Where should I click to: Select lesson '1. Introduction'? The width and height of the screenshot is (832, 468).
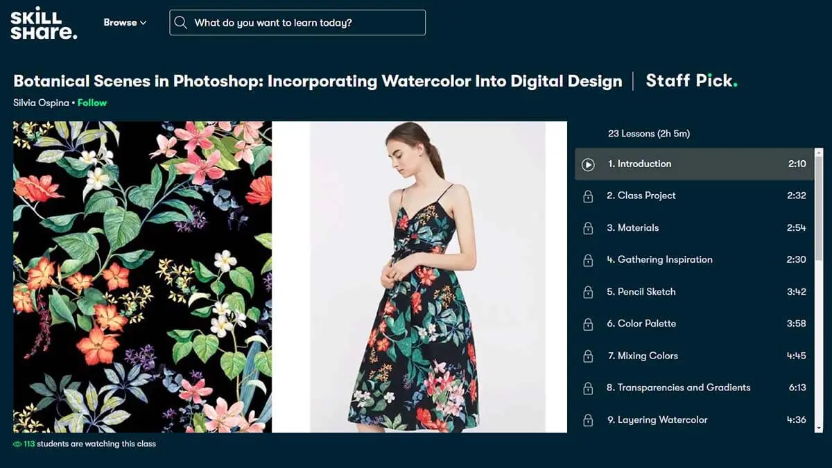coord(695,164)
